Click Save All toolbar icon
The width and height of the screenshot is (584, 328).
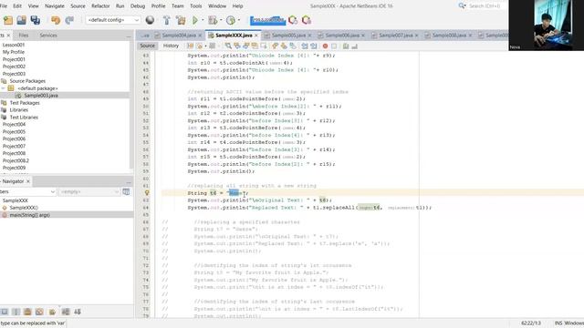[x=36, y=20]
